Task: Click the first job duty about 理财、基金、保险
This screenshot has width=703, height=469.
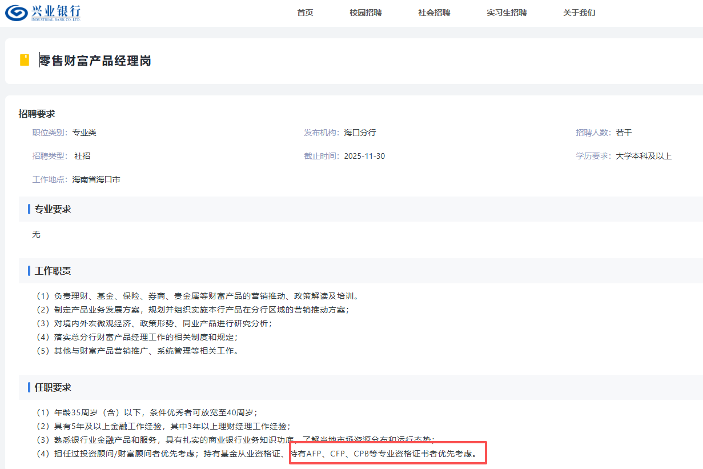Action: click(x=197, y=296)
